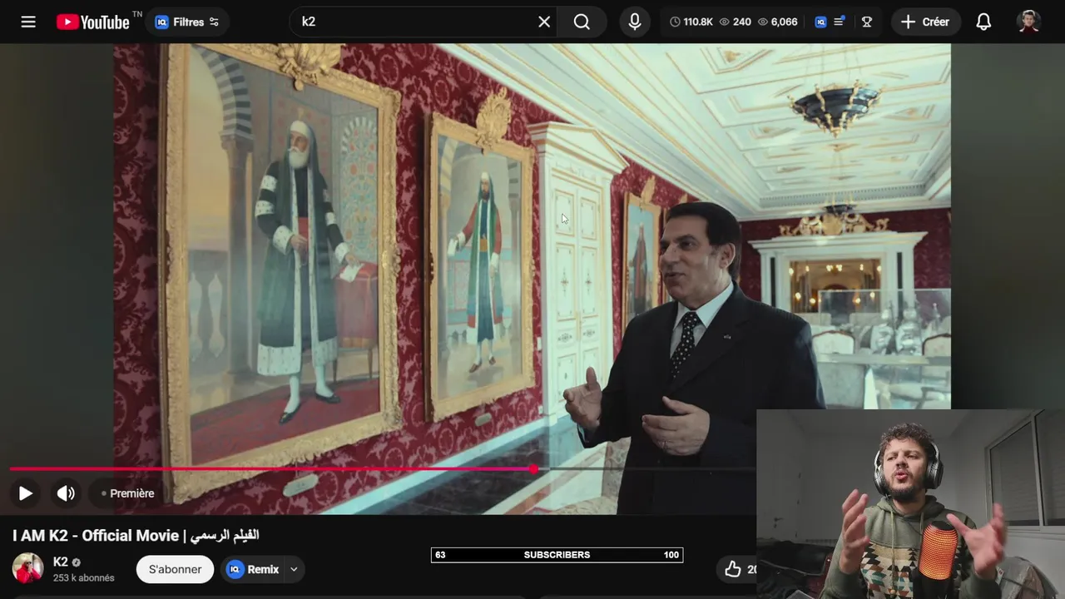Start voice search with the microphone
The height and width of the screenshot is (599, 1065).
(635, 22)
